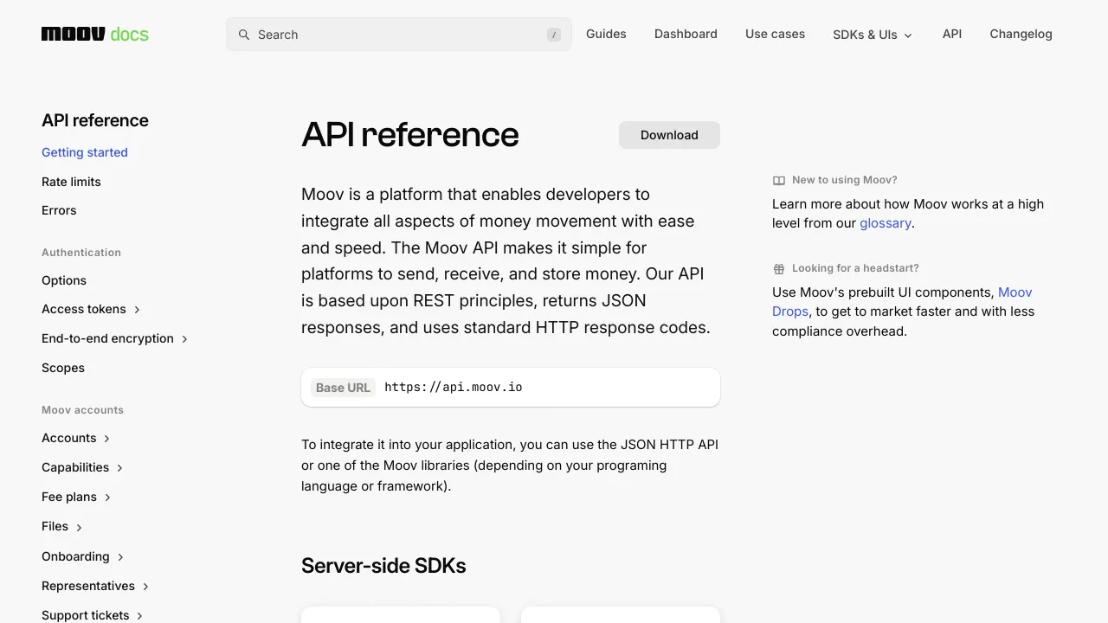Expand the Representatives chevron
This screenshot has height=623, width=1108.
point(146,587)
